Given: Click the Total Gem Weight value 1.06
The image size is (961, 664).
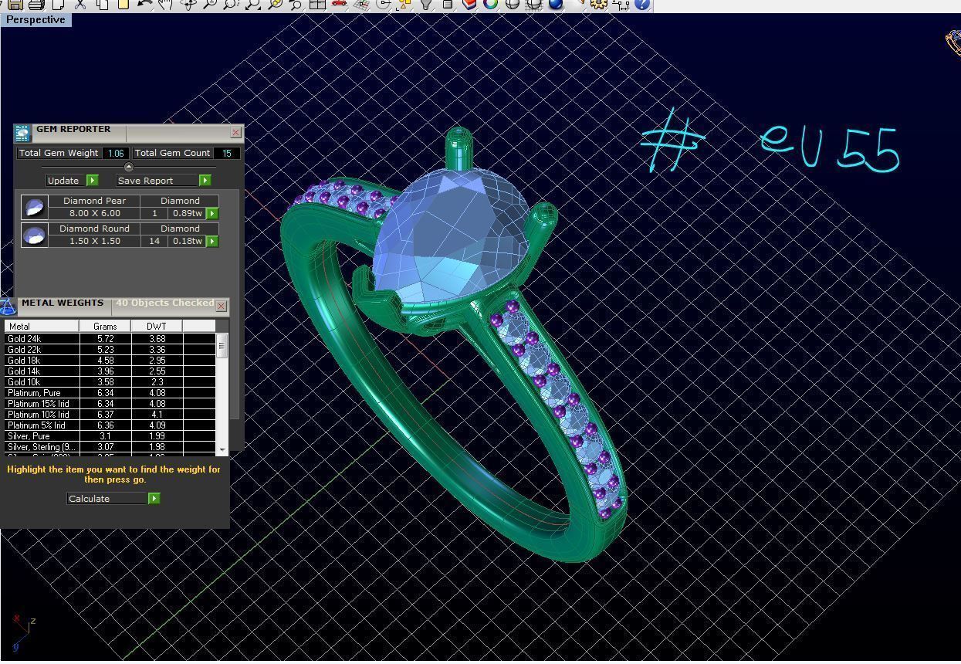Looking at the screenshot, I should click(x=116, y=153).
